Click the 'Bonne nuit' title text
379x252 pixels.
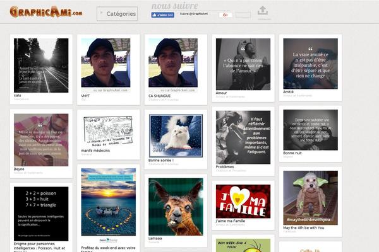(x=292, y=153)
